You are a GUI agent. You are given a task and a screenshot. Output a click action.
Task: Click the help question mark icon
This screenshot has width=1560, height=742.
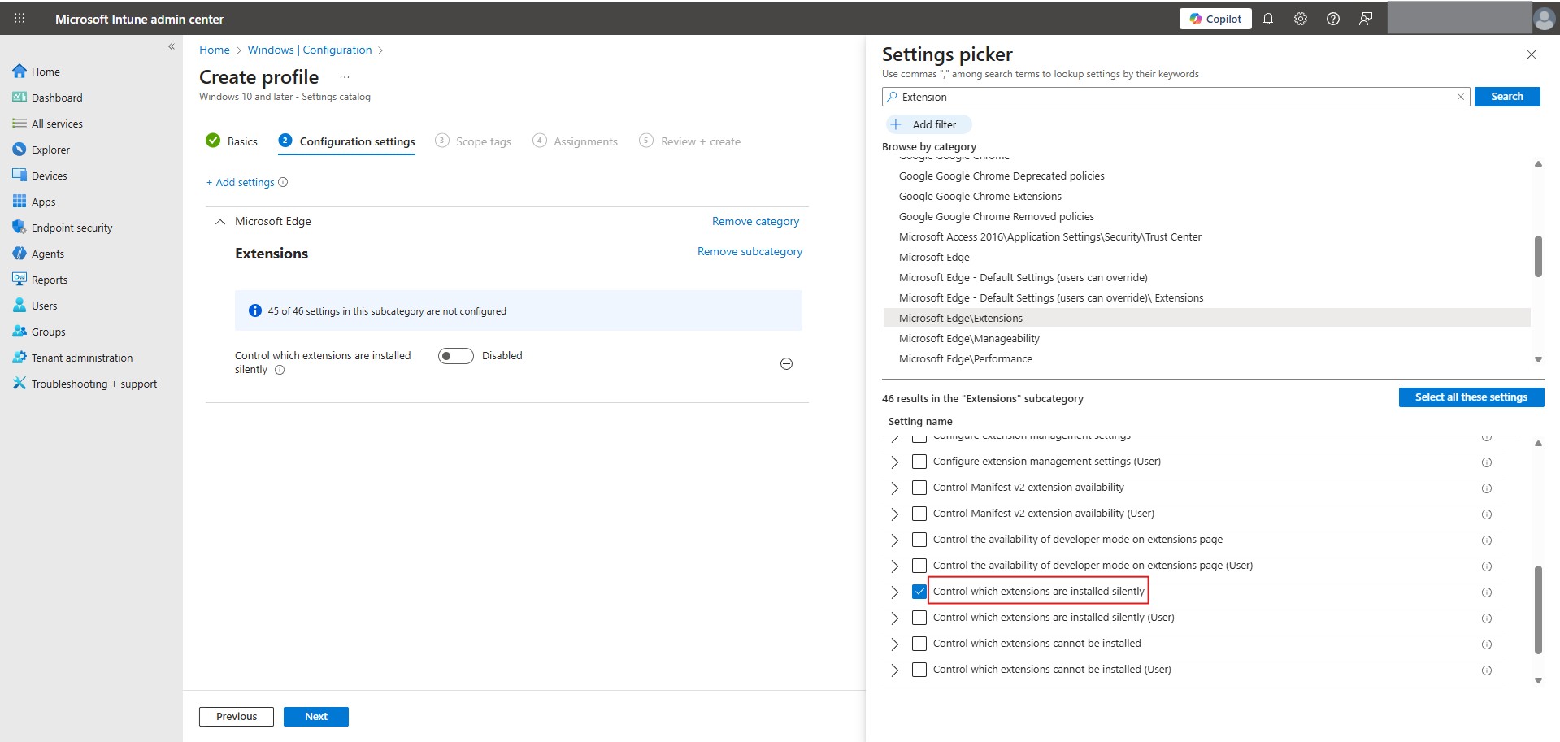click(1333, 19)
